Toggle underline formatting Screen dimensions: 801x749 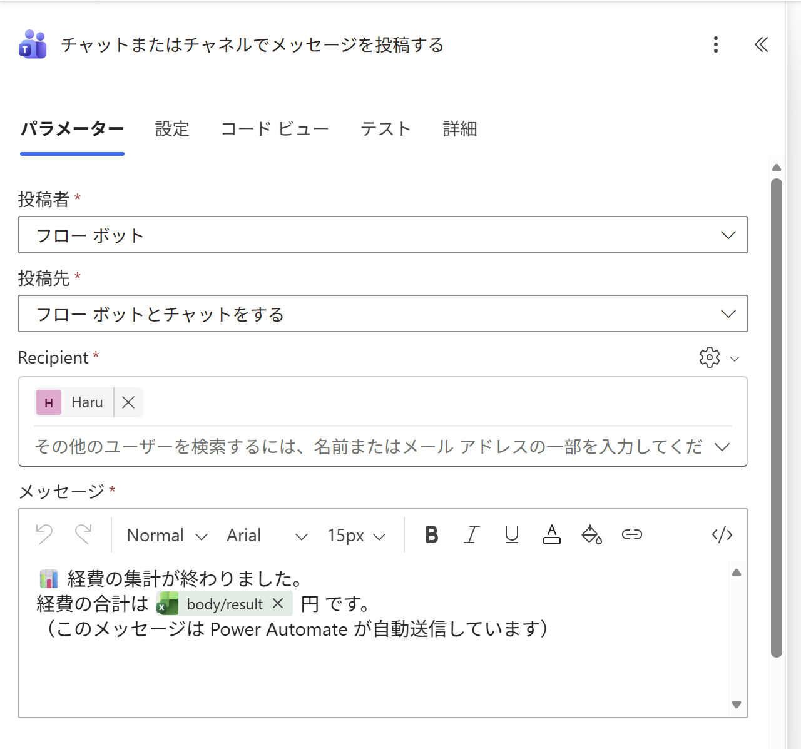[511, 534]
